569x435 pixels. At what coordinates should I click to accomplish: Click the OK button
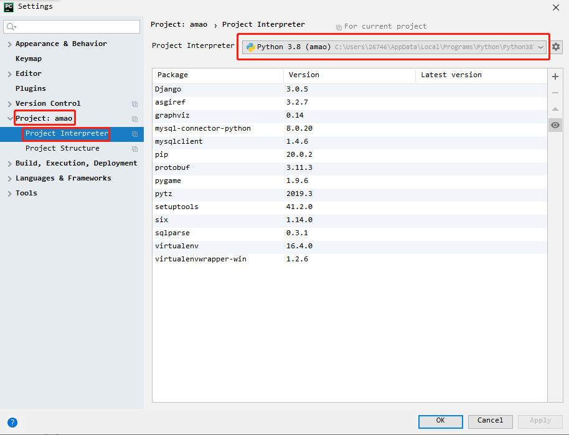coord(440,421)
